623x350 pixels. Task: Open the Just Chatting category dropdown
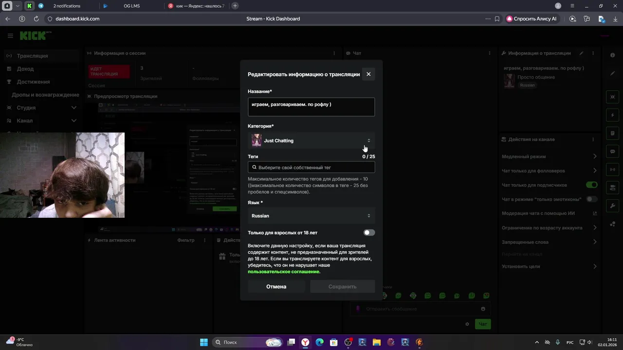tap(311, 140)
